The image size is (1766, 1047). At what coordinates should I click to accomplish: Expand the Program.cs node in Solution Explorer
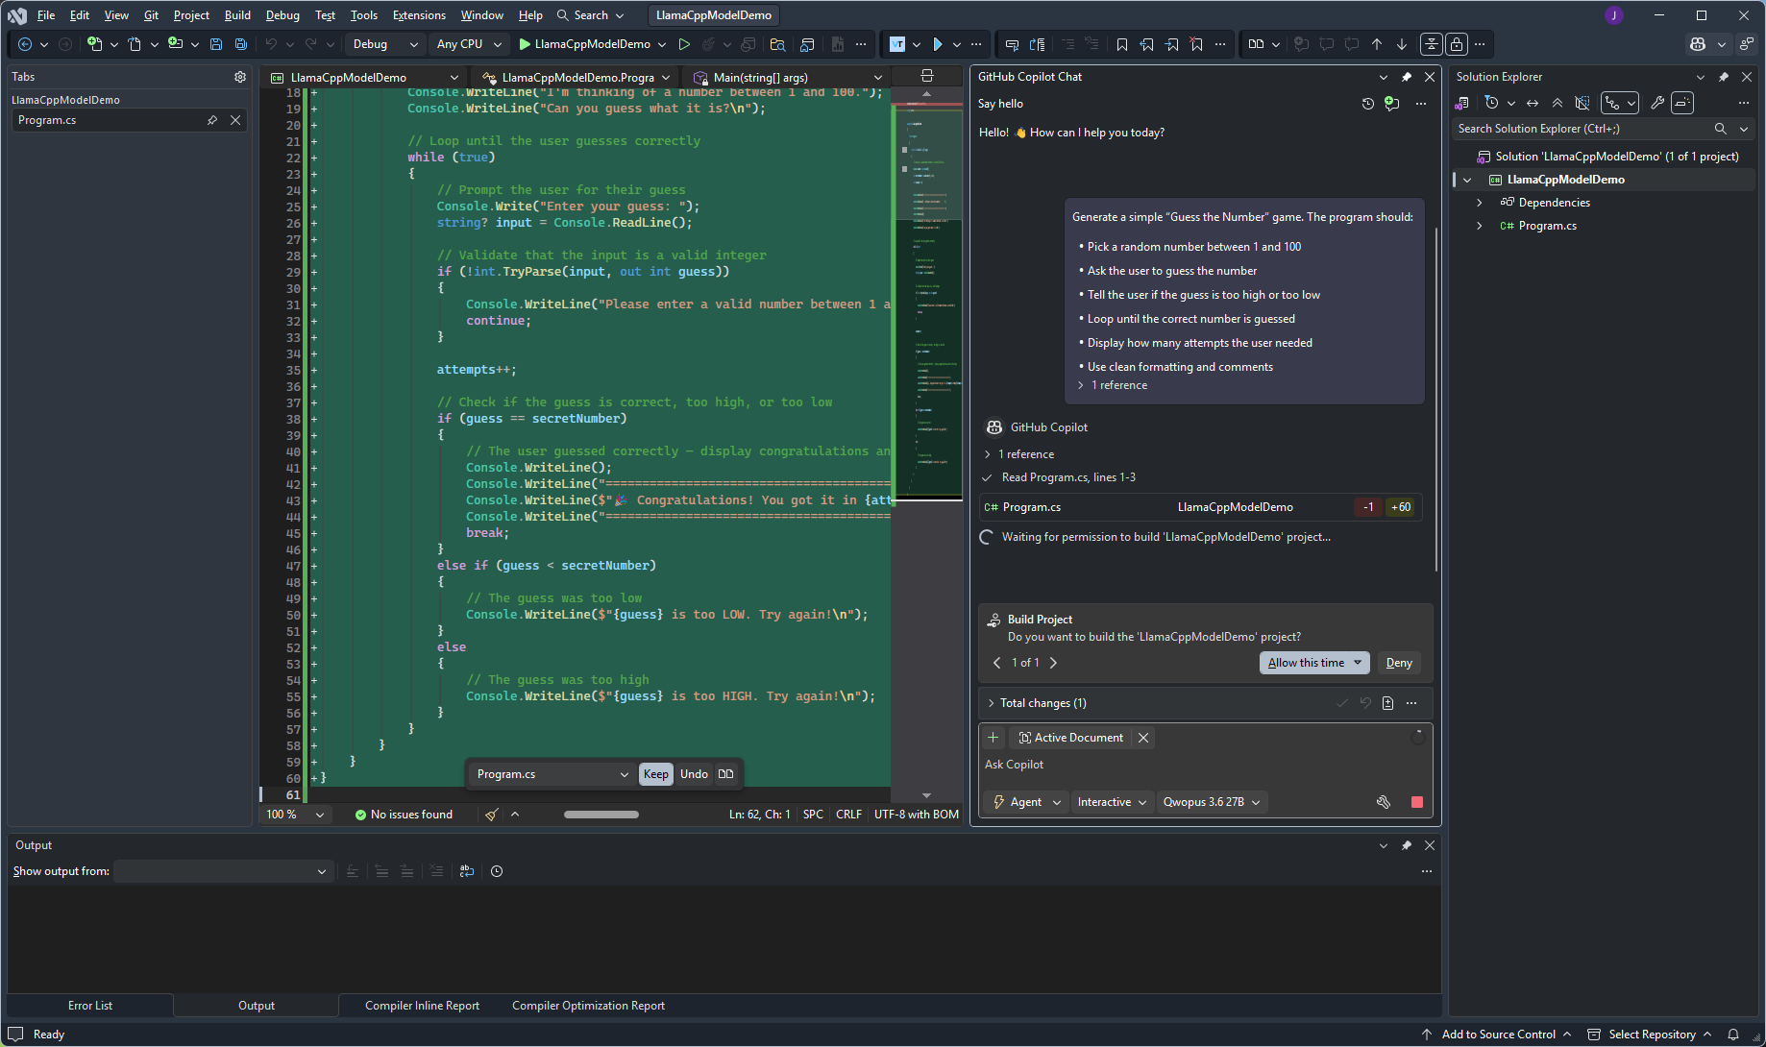1480,226
